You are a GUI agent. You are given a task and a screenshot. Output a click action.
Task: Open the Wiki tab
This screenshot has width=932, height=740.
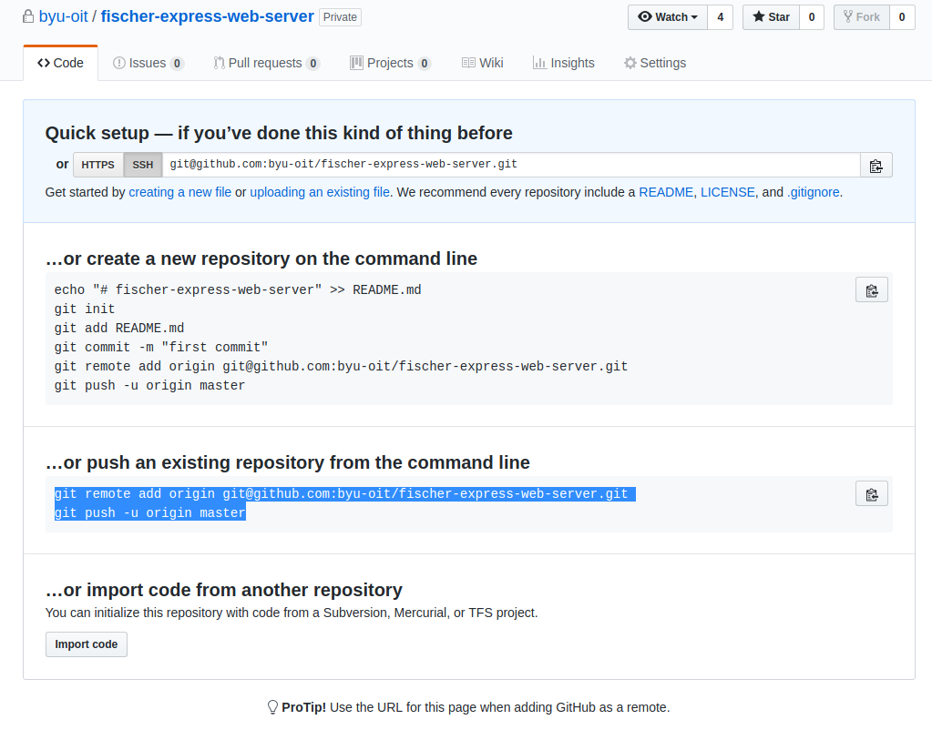click(483, 63)
